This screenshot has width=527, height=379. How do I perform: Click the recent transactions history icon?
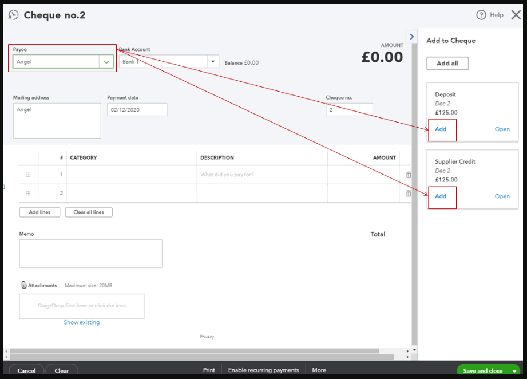[x=13, y=15]
